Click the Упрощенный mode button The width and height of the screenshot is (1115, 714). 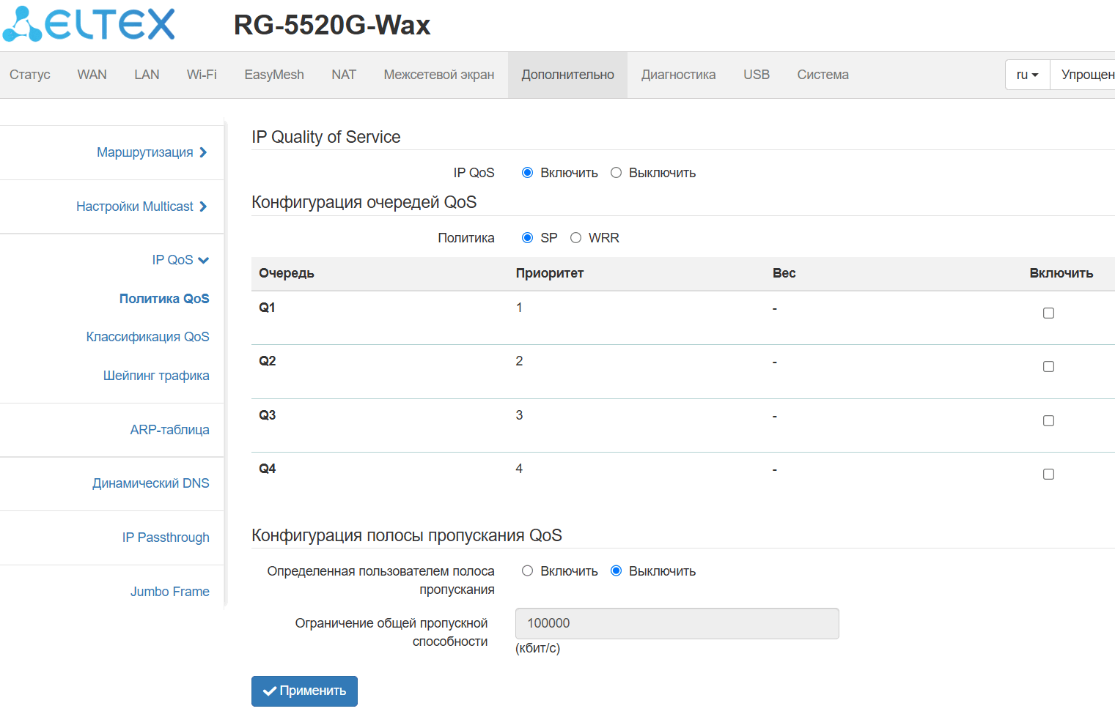pos(1086,75)
